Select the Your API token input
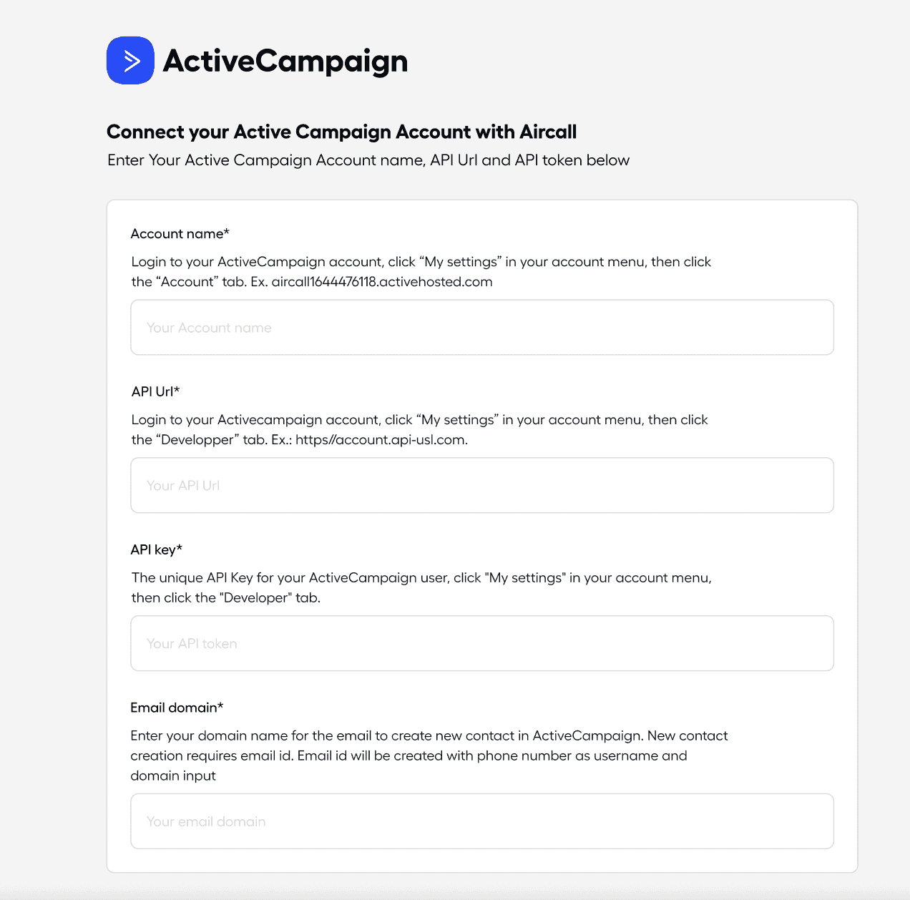910x900 pixels. click(x=481, y=644)
